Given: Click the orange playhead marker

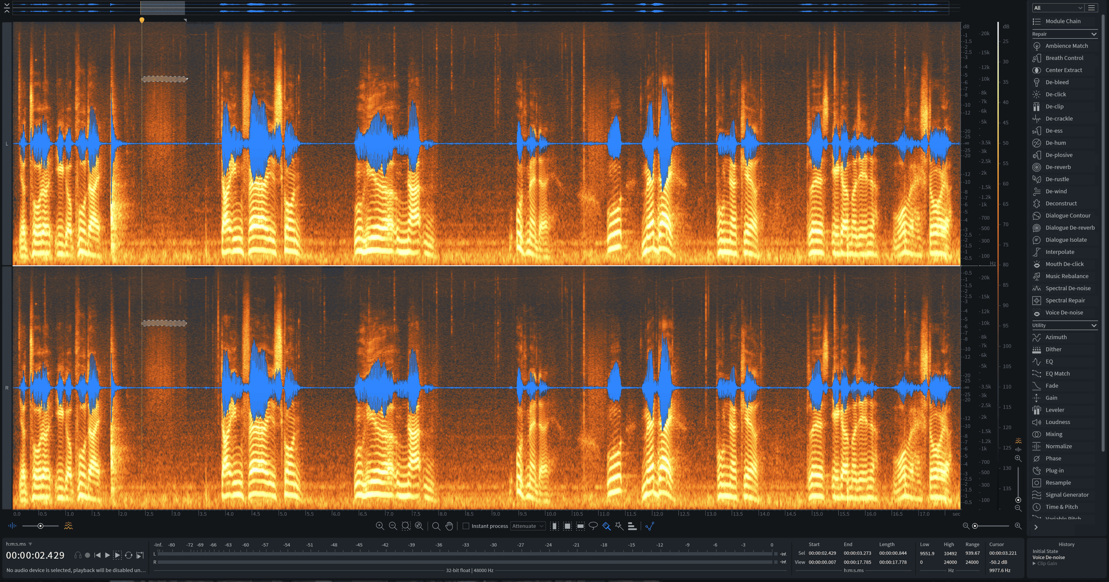Looking at the screenshot, I should pyautogui.click(x=142, y=20).
